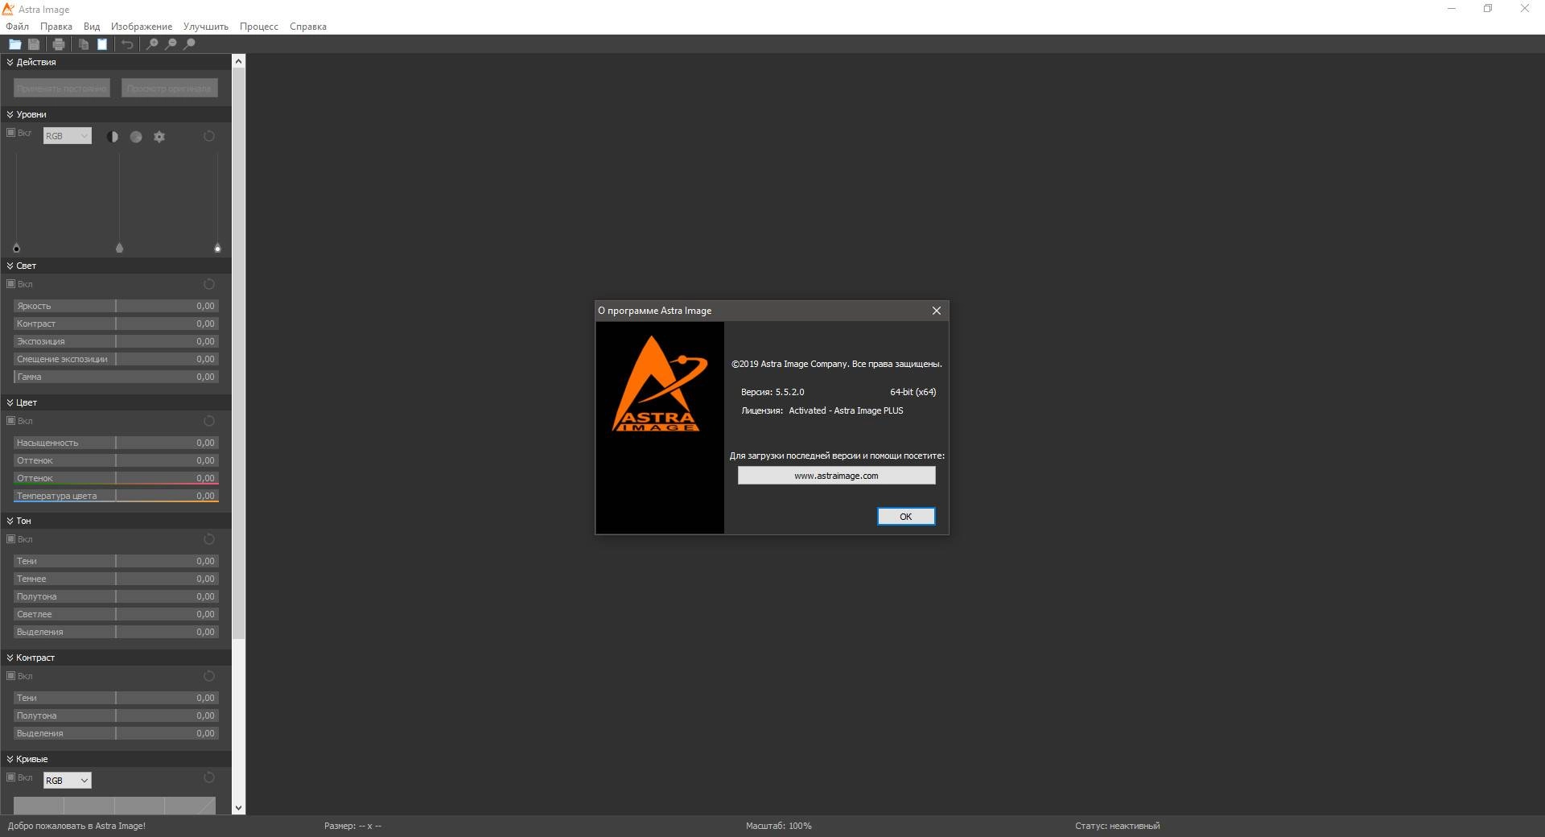This screenshot has height=837, width=1545.
Task: Reset the Уровни section with circular arrow
Action: tap(209, 136)
